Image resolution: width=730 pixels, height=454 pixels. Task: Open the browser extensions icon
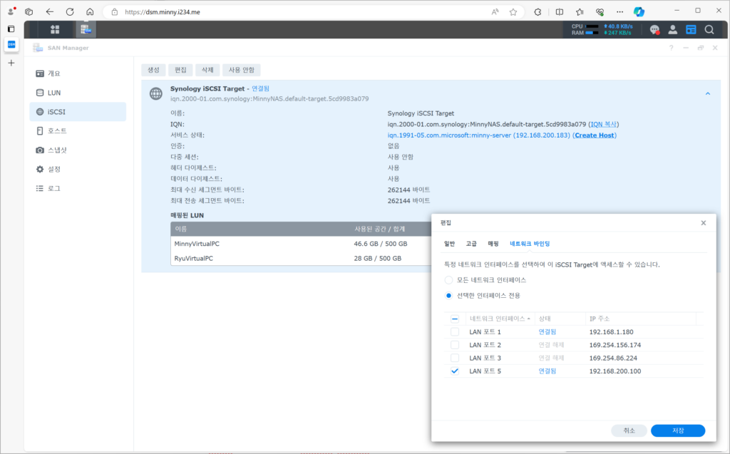pyautogui.click(x=538, y=12)
